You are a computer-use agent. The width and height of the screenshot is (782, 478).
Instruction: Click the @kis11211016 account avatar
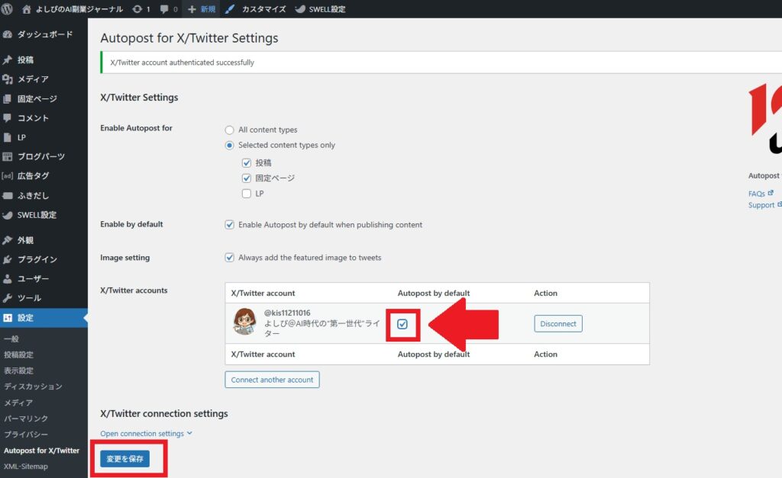coord(245,321)
